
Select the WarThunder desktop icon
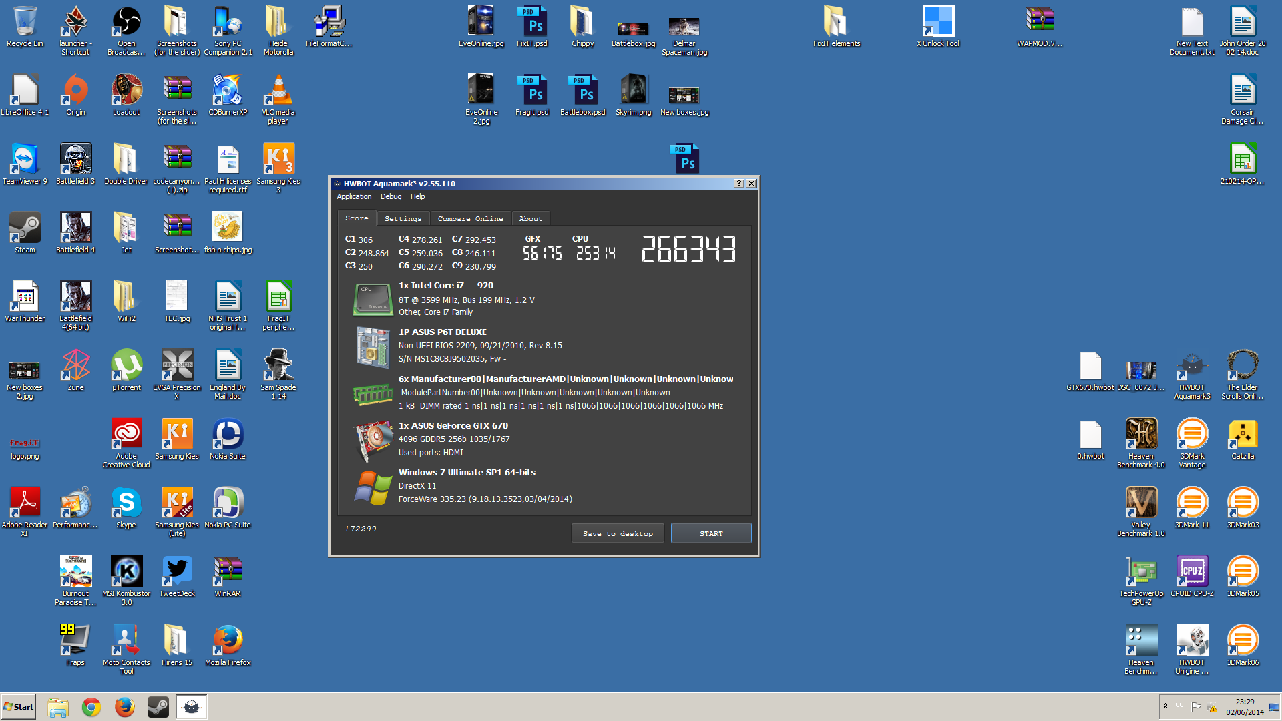click(25, 301)
